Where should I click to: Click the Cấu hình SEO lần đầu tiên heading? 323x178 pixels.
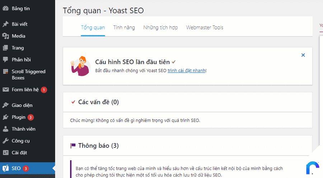coord(132,62)
